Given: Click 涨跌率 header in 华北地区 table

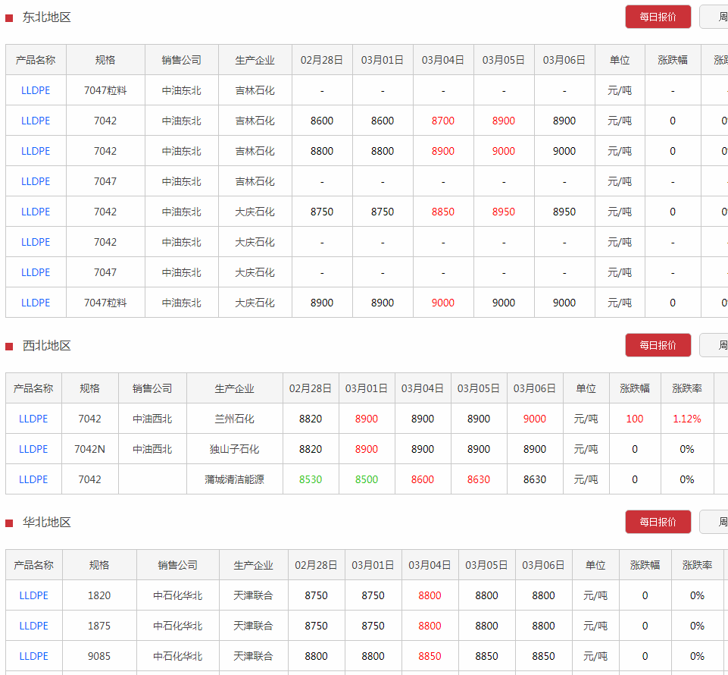Looking at the screenshot, I should (698, 565).
